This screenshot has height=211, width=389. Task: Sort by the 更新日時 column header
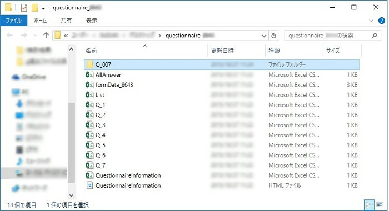click(222, 51)
